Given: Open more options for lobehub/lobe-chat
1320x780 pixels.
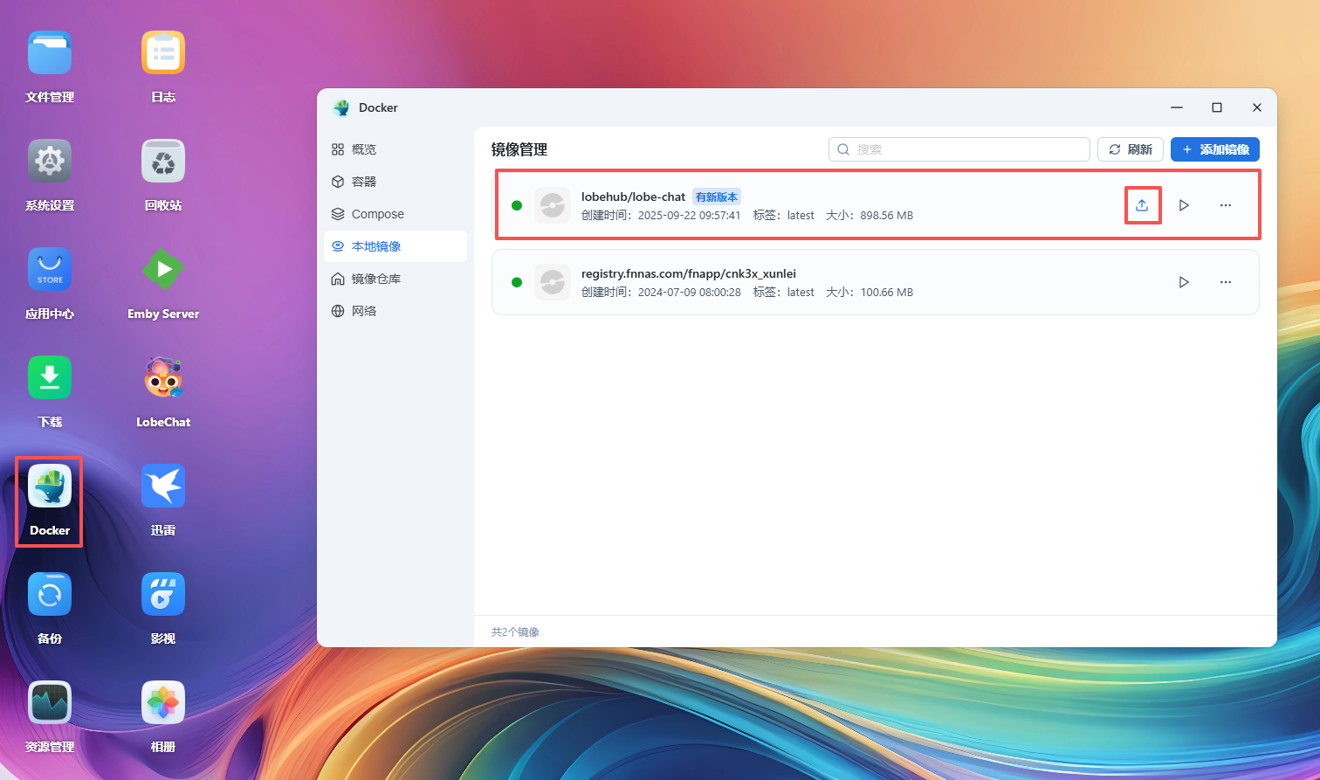Looking at the screenshot, I should click(x=1226, y=205).
